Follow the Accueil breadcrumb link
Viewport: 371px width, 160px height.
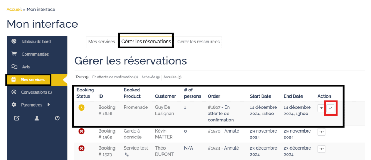pyautogui.click(x=14, y=9)
